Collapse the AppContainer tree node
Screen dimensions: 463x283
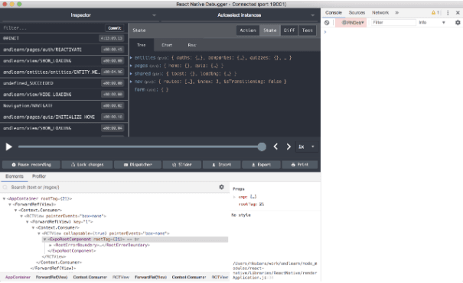4,198
